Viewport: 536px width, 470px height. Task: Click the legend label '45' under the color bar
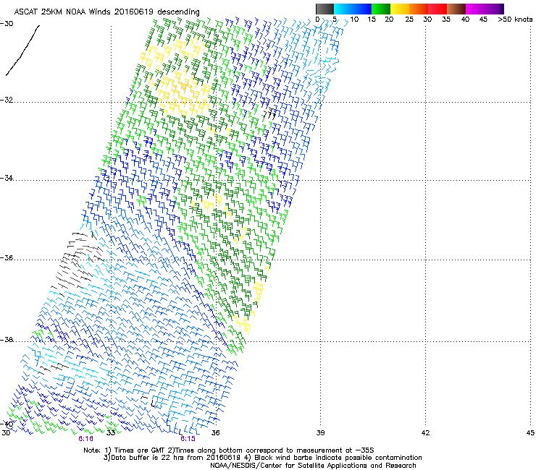[483, 20]
